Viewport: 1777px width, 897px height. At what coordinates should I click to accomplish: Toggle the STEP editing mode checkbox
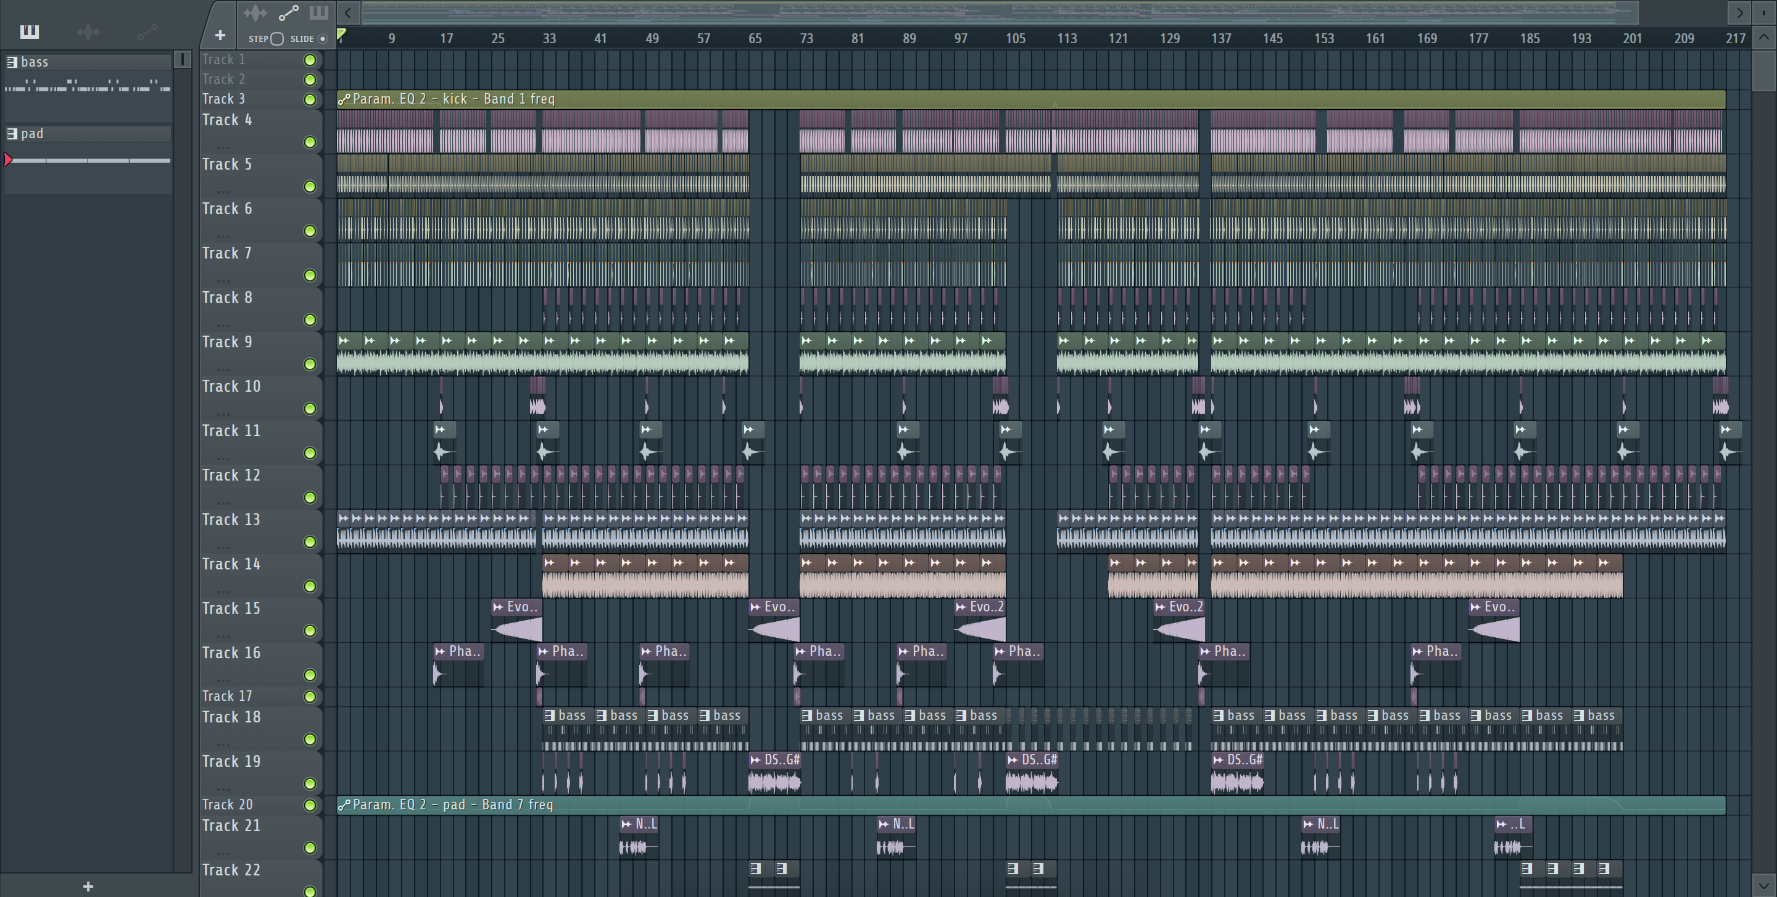click(276, 39)
